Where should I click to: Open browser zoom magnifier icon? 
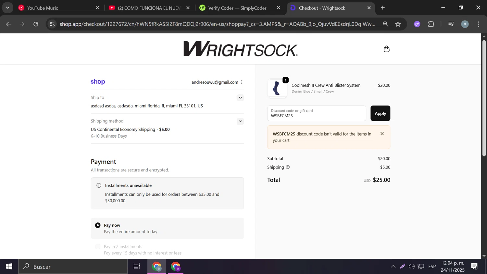coord(386,24)
